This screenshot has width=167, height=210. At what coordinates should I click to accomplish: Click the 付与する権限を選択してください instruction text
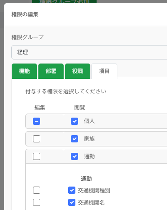[x=66, y=91]
